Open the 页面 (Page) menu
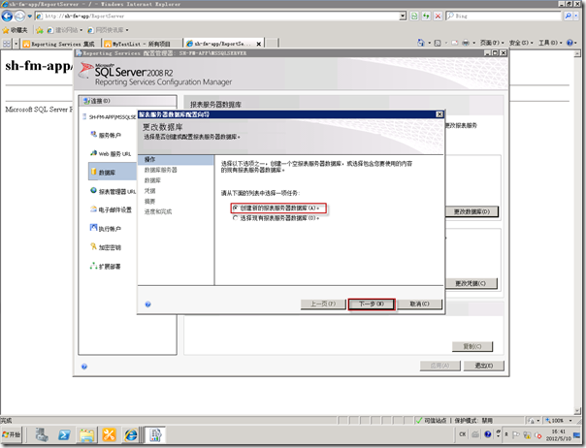The width and height of the screenshot is (586, 448). 492,43
